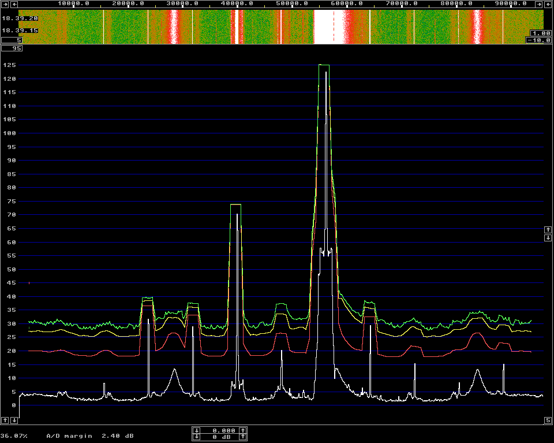Click the 50000.0 frequency scale label
The image size is (554, 443).
click(292, 3)
